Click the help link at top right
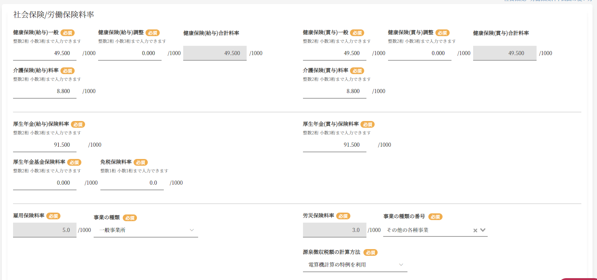Image resolution: width=597 pixels, height=280 pixels. pos(548,1)
